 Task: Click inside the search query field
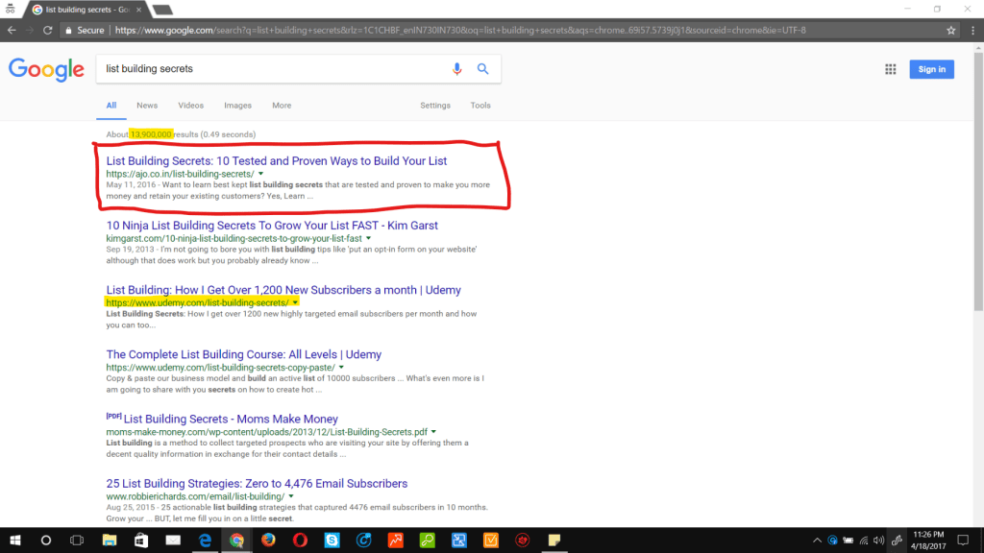click(x=240, y=68)
